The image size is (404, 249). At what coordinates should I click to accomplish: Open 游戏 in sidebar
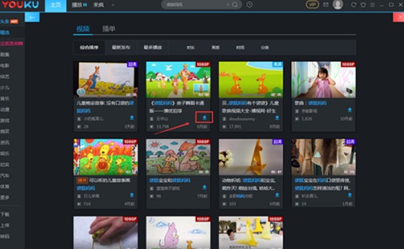pyautogui.click(x=5, y=121)
